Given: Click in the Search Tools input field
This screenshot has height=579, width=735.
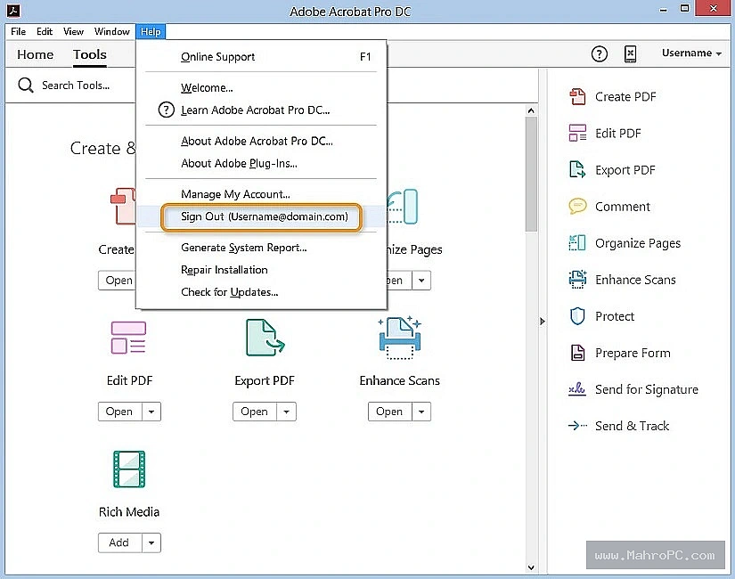Looking at the screenshot, I should (76, 86).
